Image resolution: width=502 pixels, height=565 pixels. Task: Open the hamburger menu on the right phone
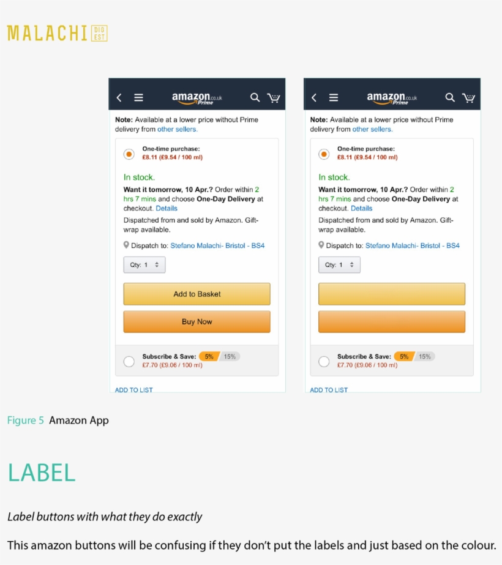pyautogui.click(x=333, y=97)
